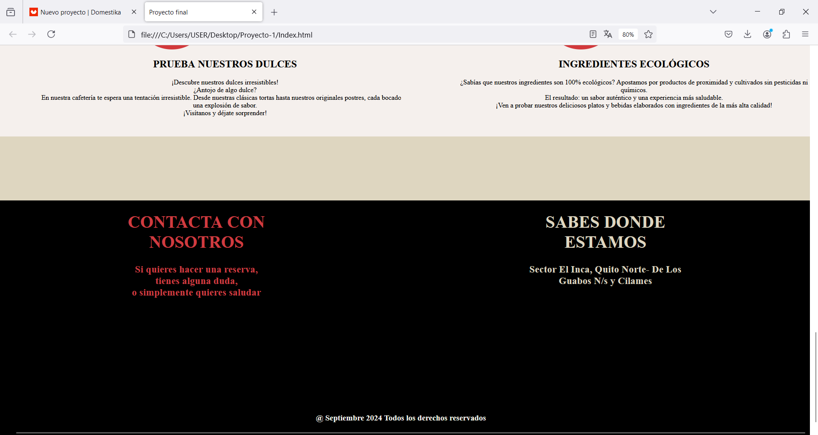Go forward one page
818x435 pixels.
click(x=32, y=34)
